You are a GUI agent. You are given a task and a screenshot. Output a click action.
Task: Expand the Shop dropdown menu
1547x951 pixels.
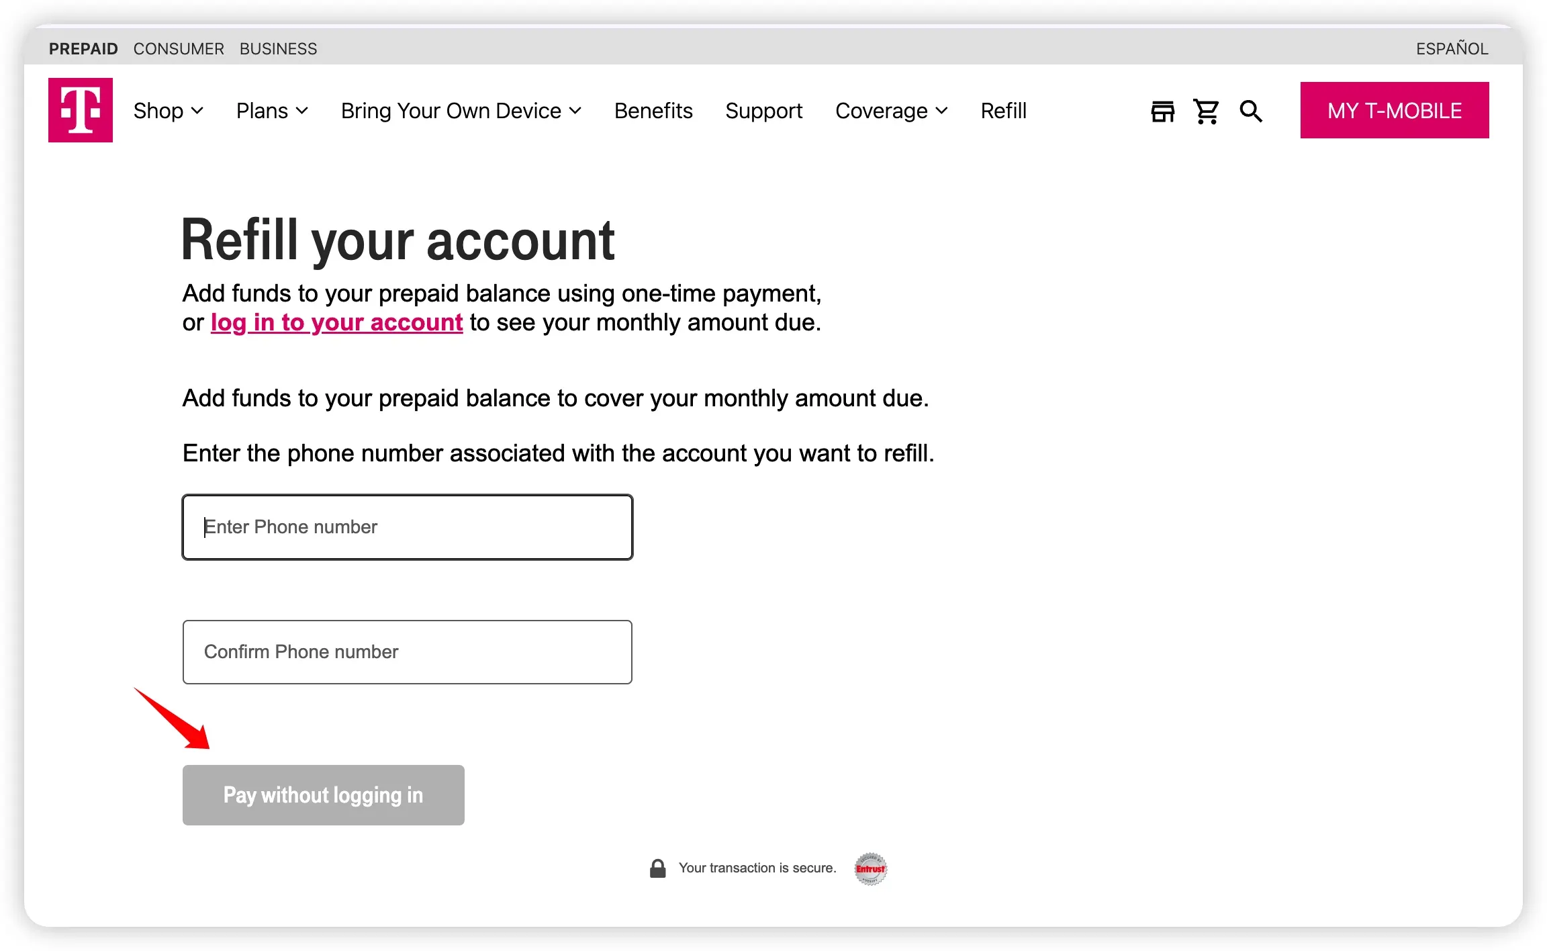168,111
